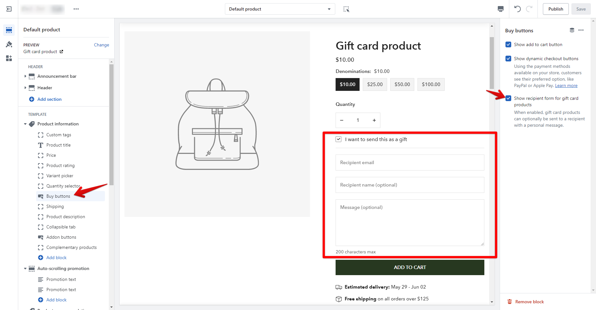The height and width of the screenshot is (310, 596).
Task: Select the Complementary products block
Action: tap(71, 247)
